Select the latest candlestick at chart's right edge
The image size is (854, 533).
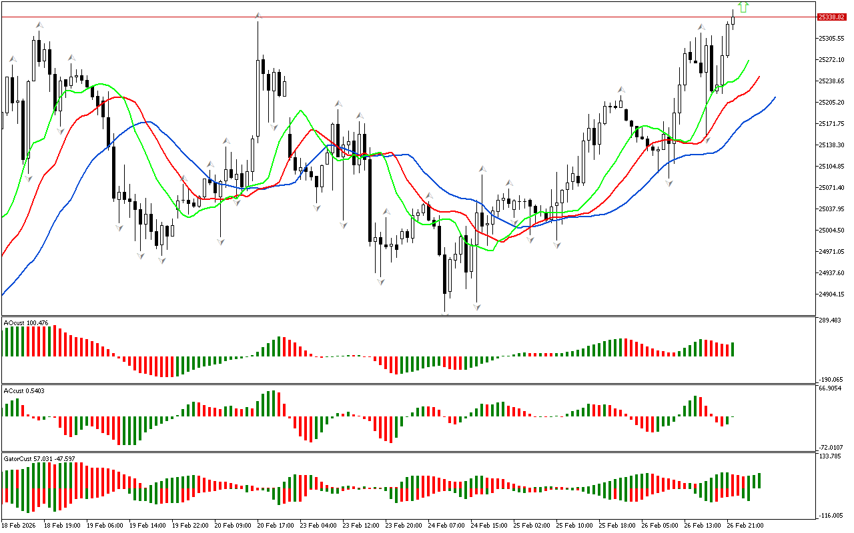point(733,18)
